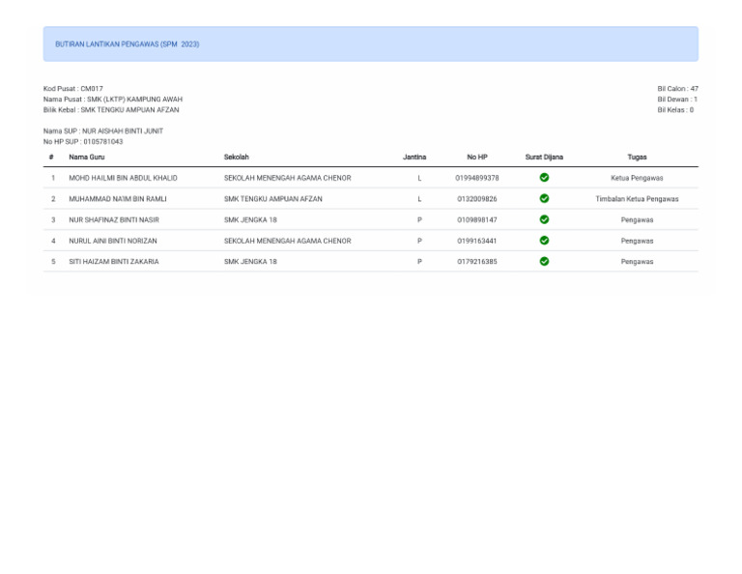Image resolution: width=742 pixels, height=574 pixels.
Task: Click green check icon for Nurul Aini
Action: pyautogui.click(x=544, y=241)
